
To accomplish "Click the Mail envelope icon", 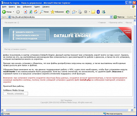I will pyautogui.click(x=74, y=12).
